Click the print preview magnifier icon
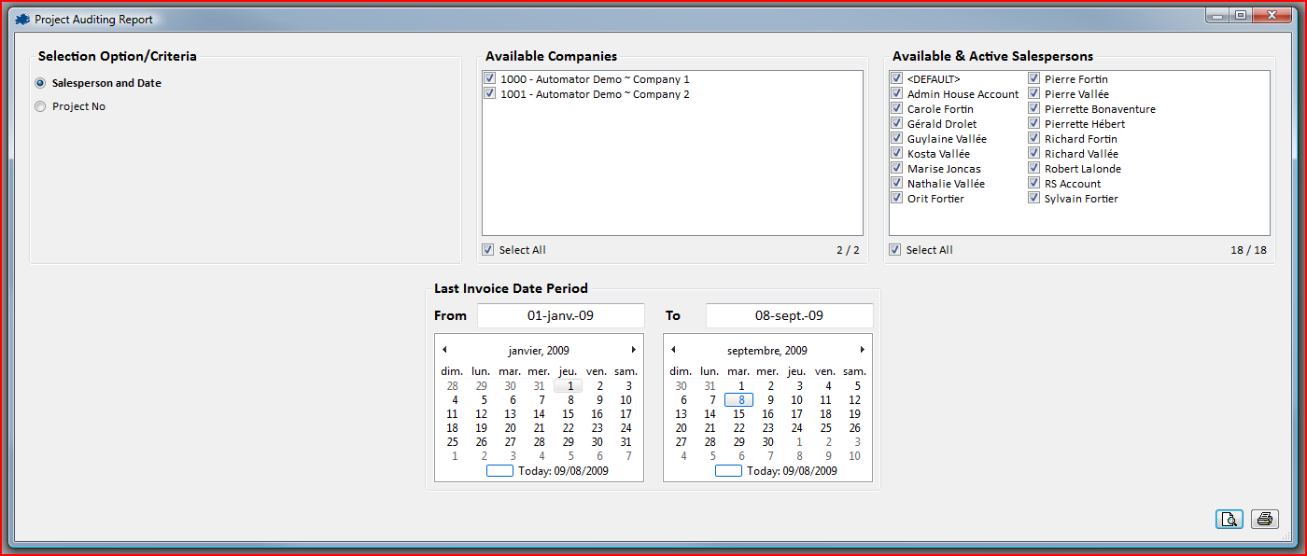1307x556 pixels. 1230,520
